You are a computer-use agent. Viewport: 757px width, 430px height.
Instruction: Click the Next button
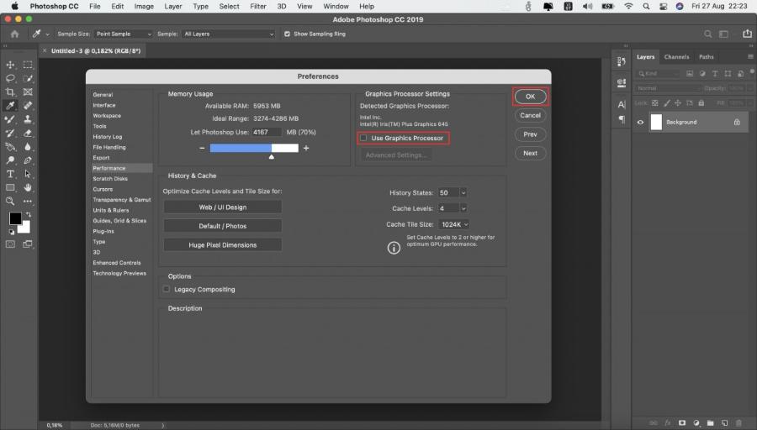coord(530,154)
